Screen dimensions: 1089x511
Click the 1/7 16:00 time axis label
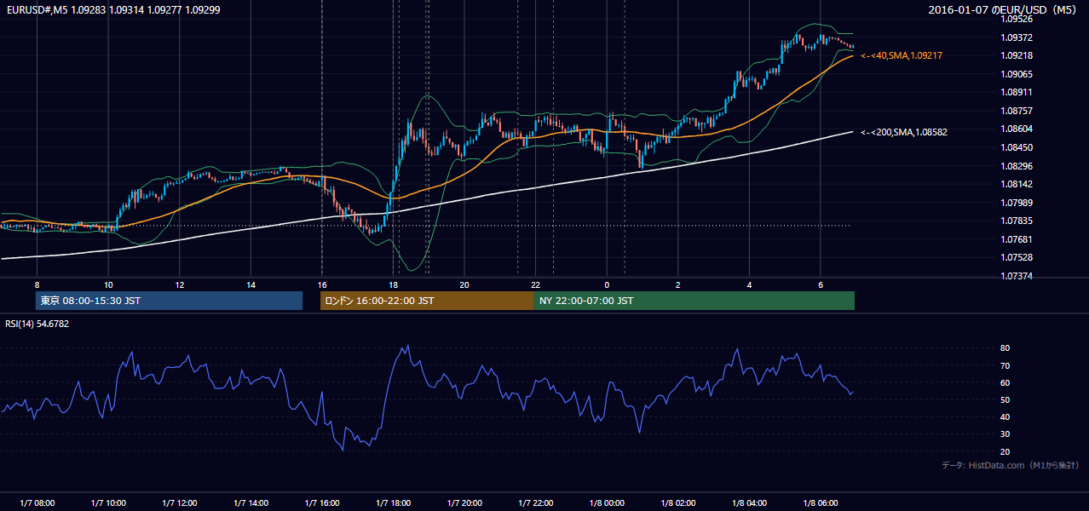tap(322, 503)
